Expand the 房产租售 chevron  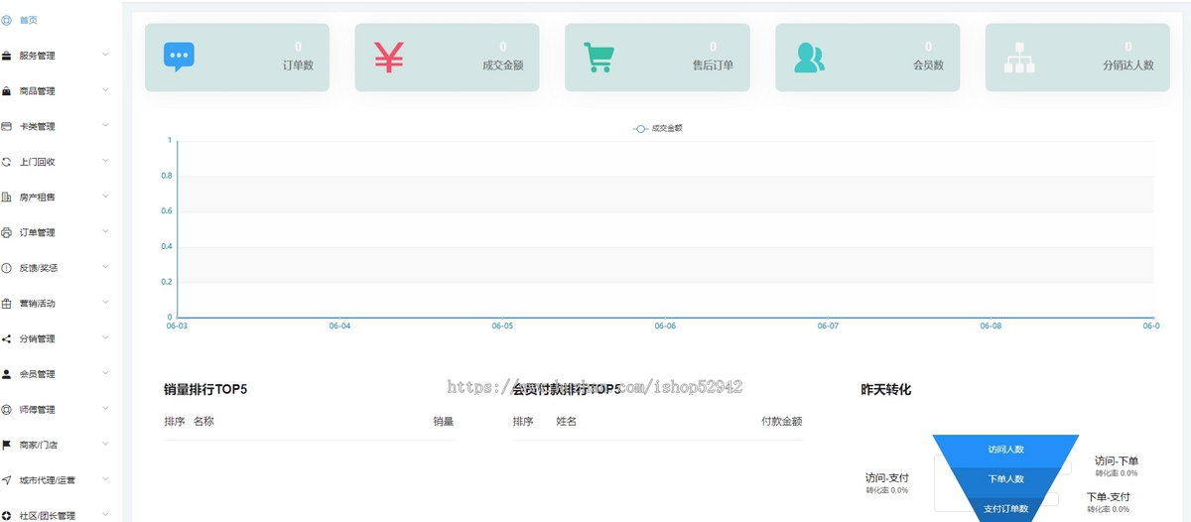[x=105, y=196]
